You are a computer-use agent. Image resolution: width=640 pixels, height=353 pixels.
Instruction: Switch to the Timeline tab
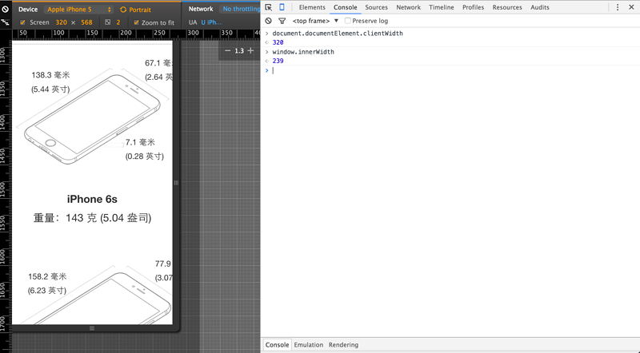(442, 7)
